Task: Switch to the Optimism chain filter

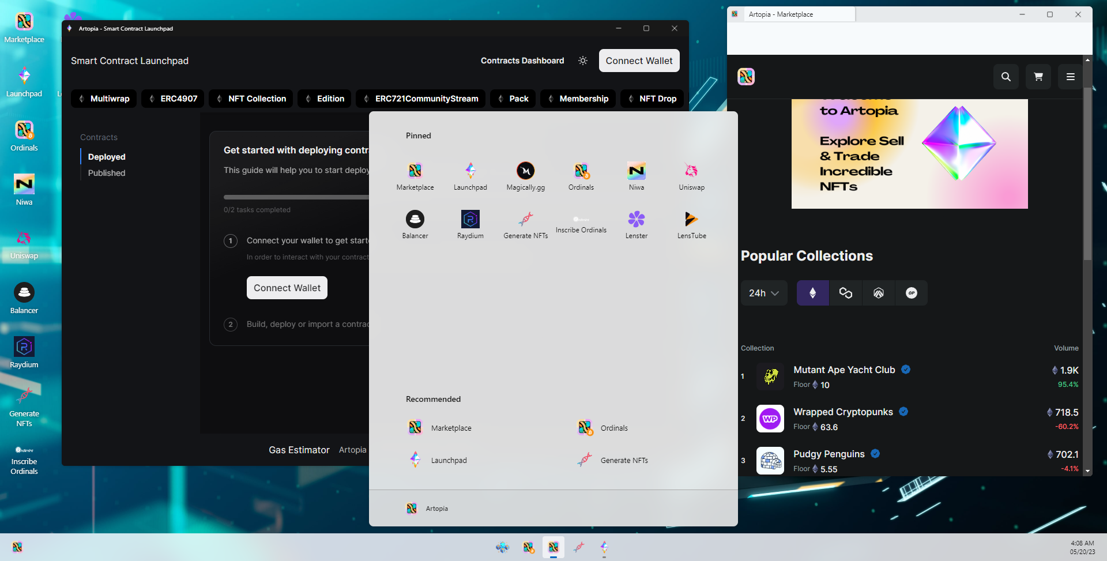Action: click(911, 293)
